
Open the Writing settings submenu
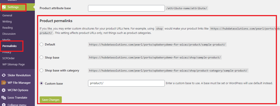7,22
